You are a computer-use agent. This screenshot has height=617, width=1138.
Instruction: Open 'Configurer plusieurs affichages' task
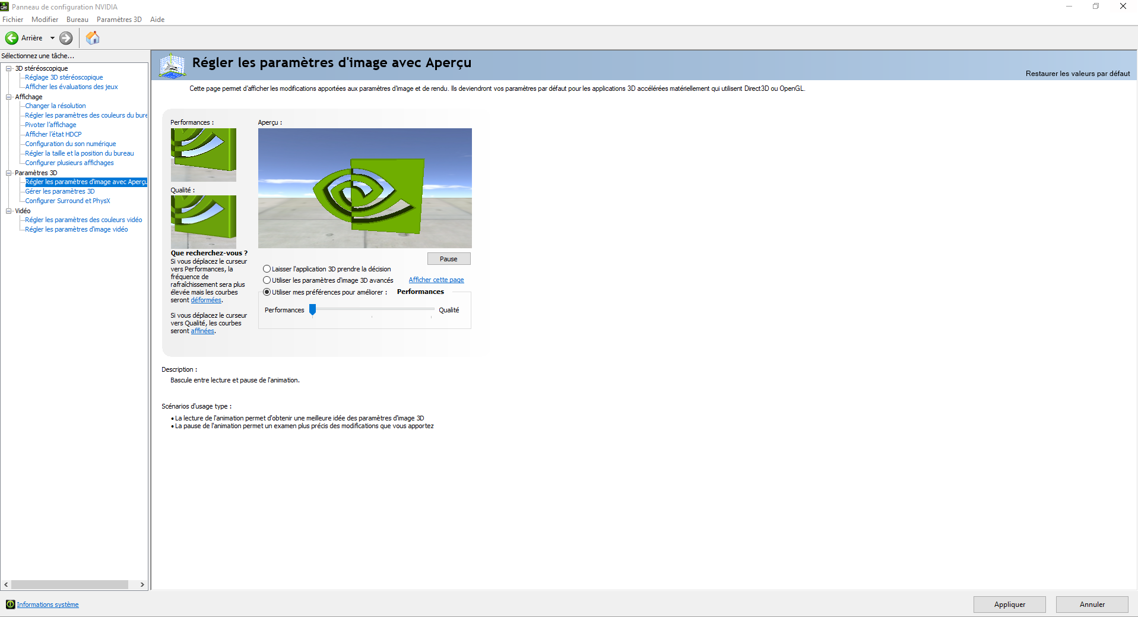click(69, 163)
